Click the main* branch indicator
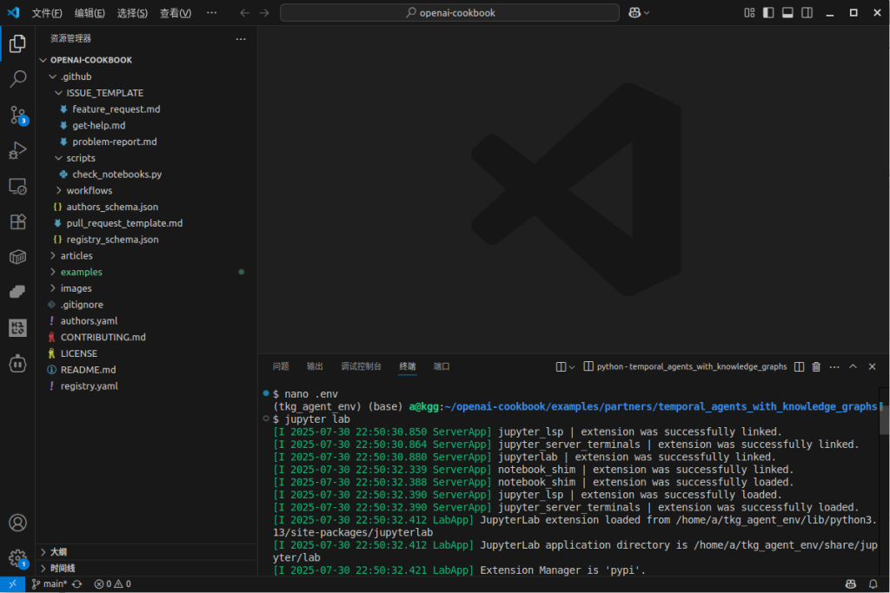The image size is (890, 593). tap(50, 584)
